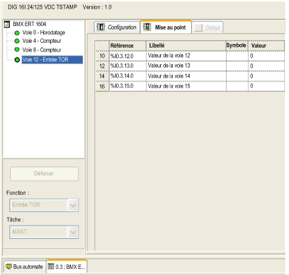Open the Tâche dropdown arrow
The height and width of the screenshot is (275, 289).
coord(73,232)
